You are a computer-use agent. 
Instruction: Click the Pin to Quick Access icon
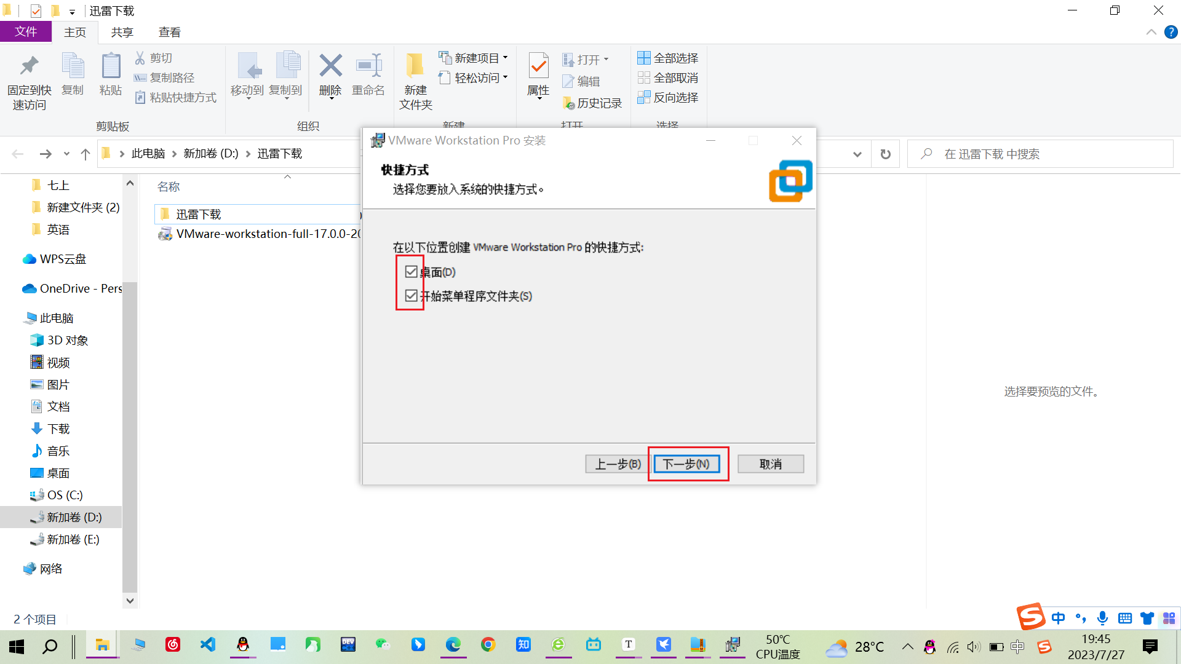(29, 66)
